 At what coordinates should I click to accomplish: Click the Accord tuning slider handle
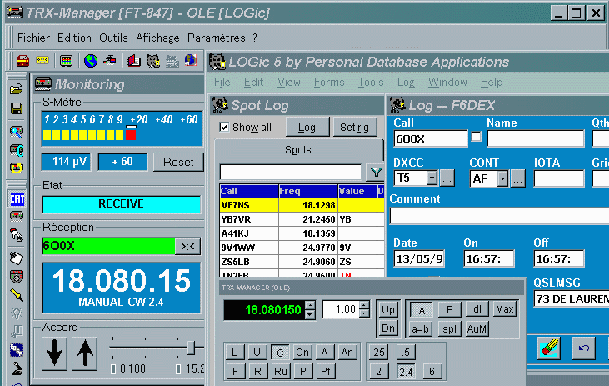(191, 348)
